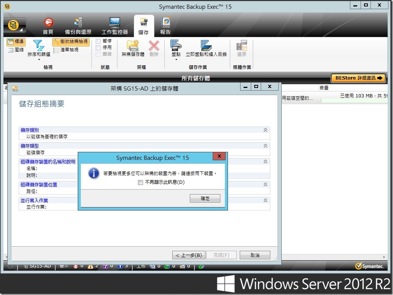
Task: Check 不再顯示此訊息(D) checkbox
Action: [x=140, y=182]
